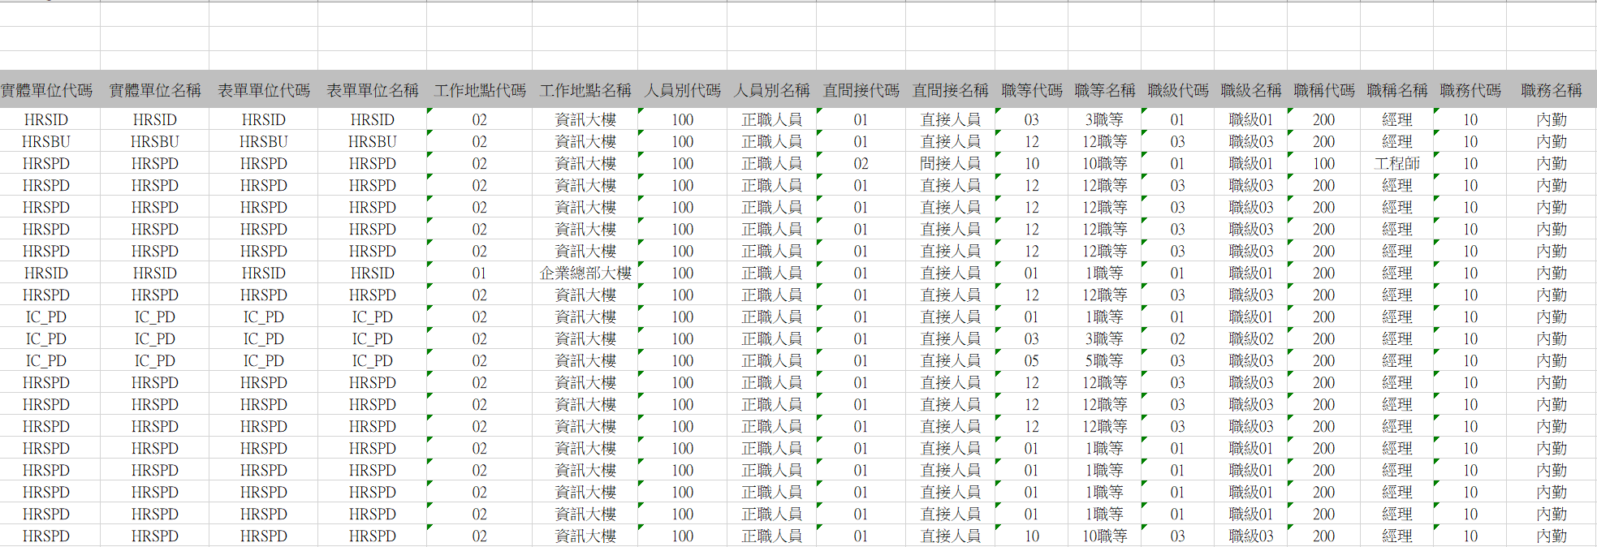Select the 工作地點代碼 header cell
Screen dimensions: 1597x547
click(479, 90)
